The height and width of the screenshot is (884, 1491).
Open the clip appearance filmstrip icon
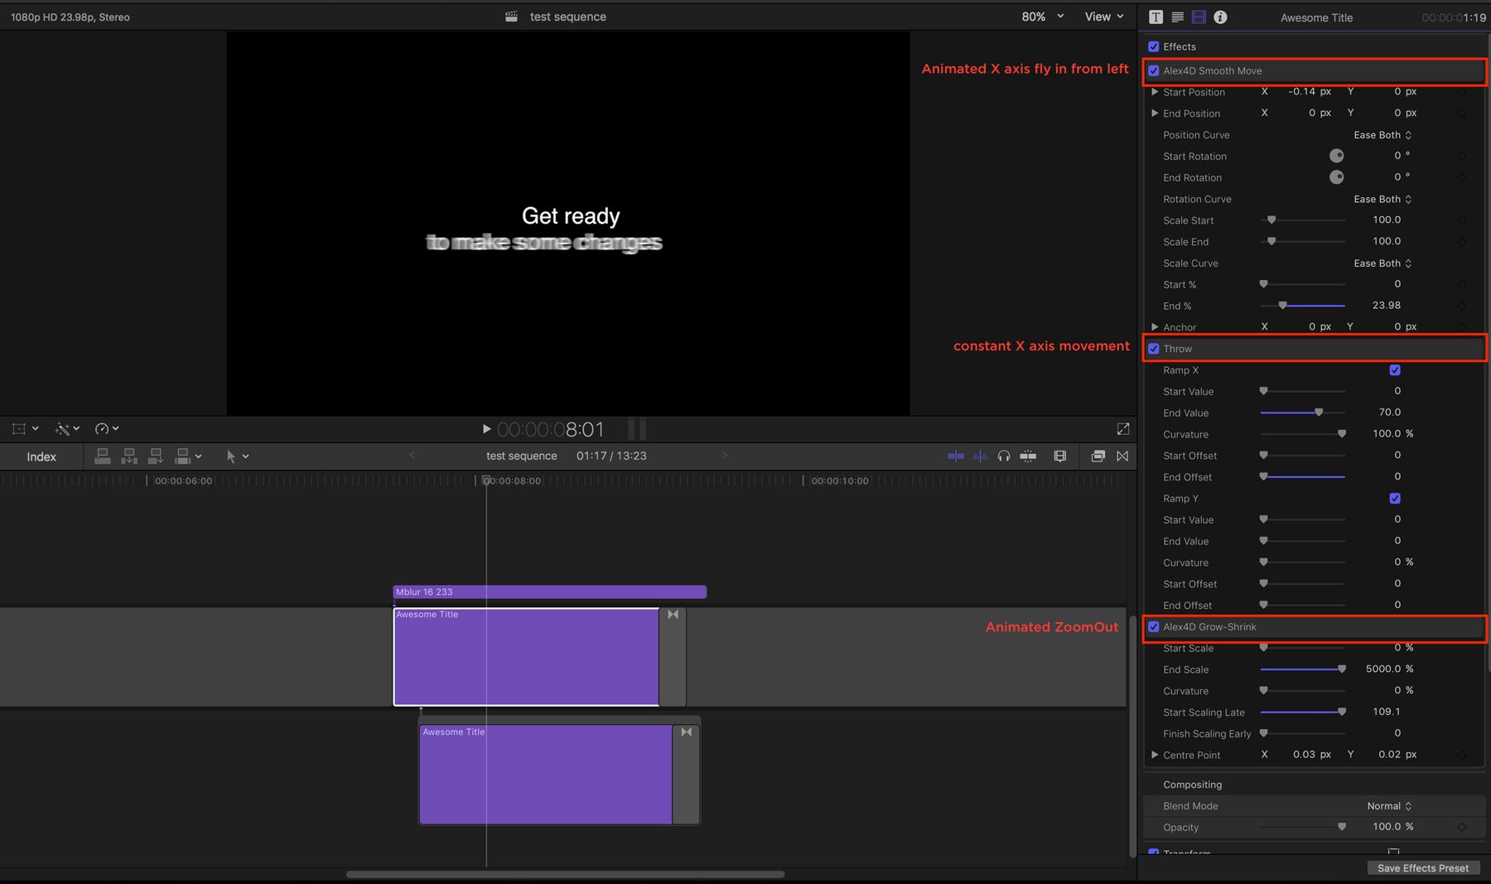[1060, 456]
